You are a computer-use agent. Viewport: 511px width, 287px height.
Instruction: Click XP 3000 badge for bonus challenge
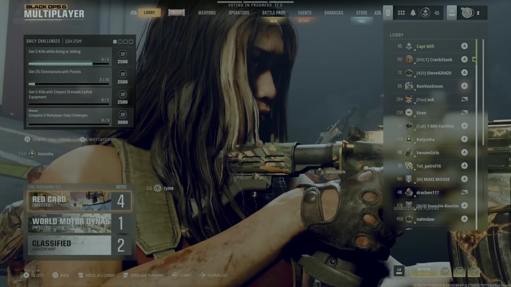pyautogui.click(x=123, y=118)
